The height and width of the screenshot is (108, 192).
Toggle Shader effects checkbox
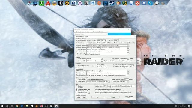click(77, 82)
